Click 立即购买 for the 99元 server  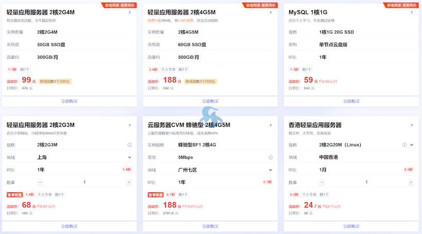(x=69, y=102)
